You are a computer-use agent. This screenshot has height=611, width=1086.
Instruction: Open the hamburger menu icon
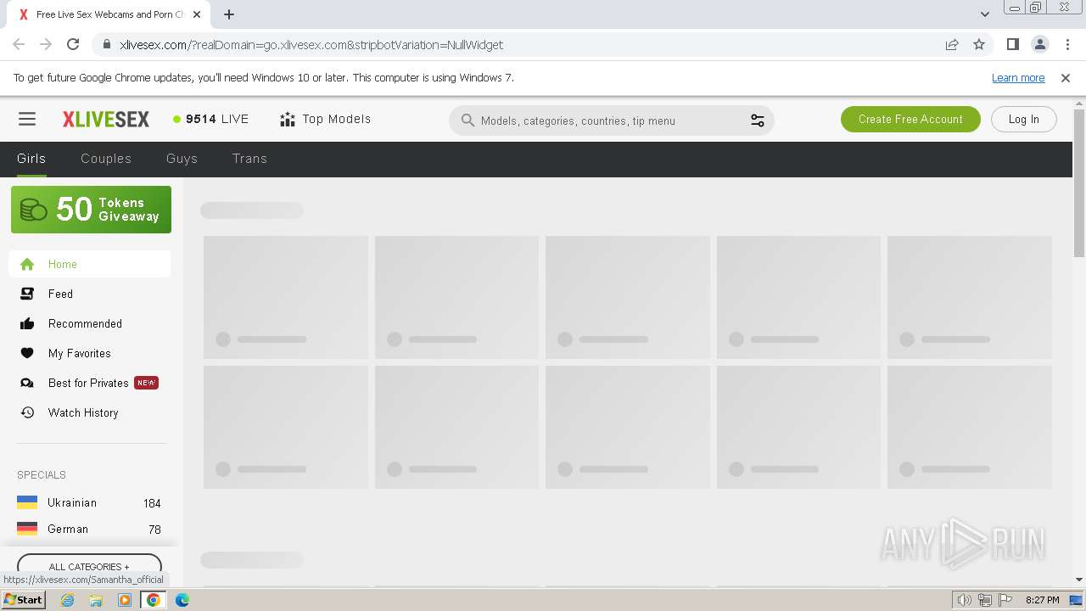27,120
